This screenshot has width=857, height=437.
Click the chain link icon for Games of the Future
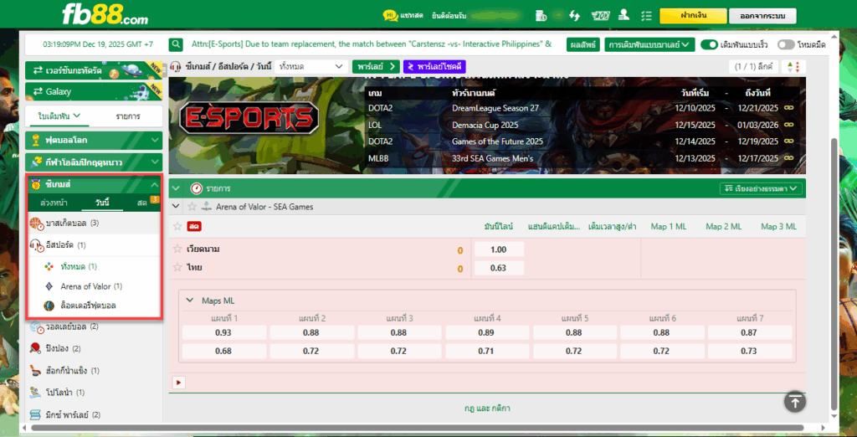788,141
